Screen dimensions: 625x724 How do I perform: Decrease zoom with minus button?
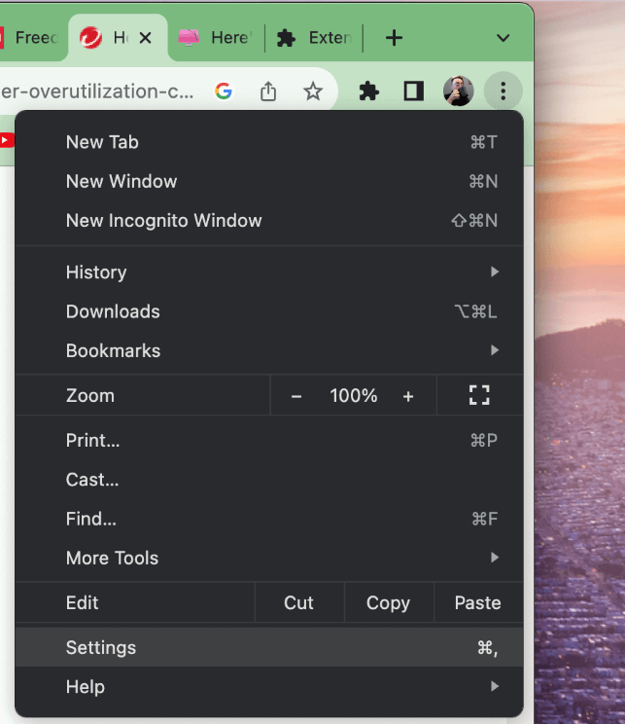[x=296, y=396]
